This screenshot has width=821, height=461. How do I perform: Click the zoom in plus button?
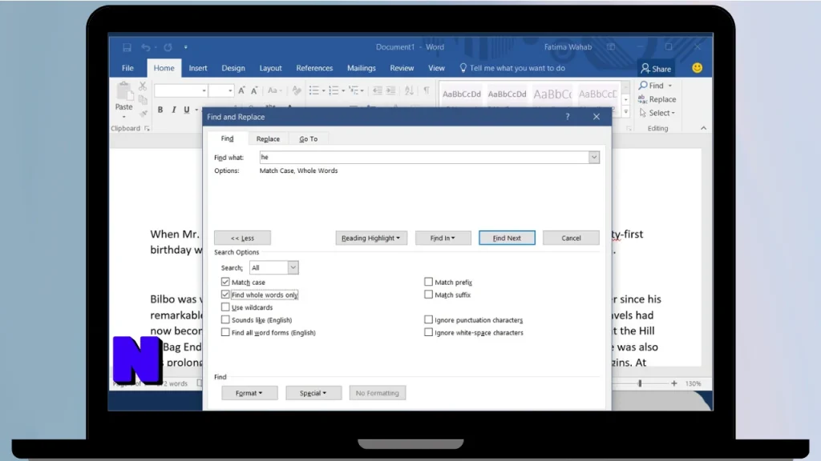(x=673, y=383)
